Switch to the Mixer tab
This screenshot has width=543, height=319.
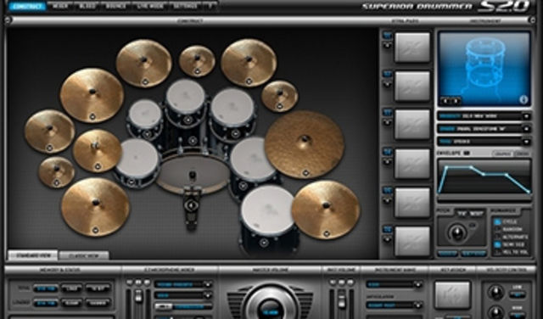point(60,6)
